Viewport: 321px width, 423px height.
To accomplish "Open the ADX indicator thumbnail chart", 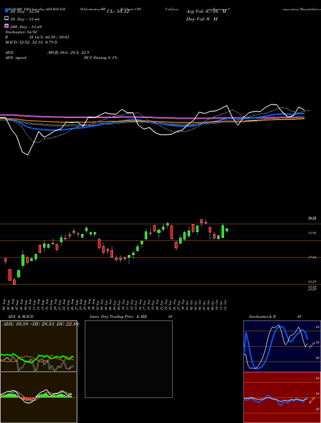I will [39, 346].
